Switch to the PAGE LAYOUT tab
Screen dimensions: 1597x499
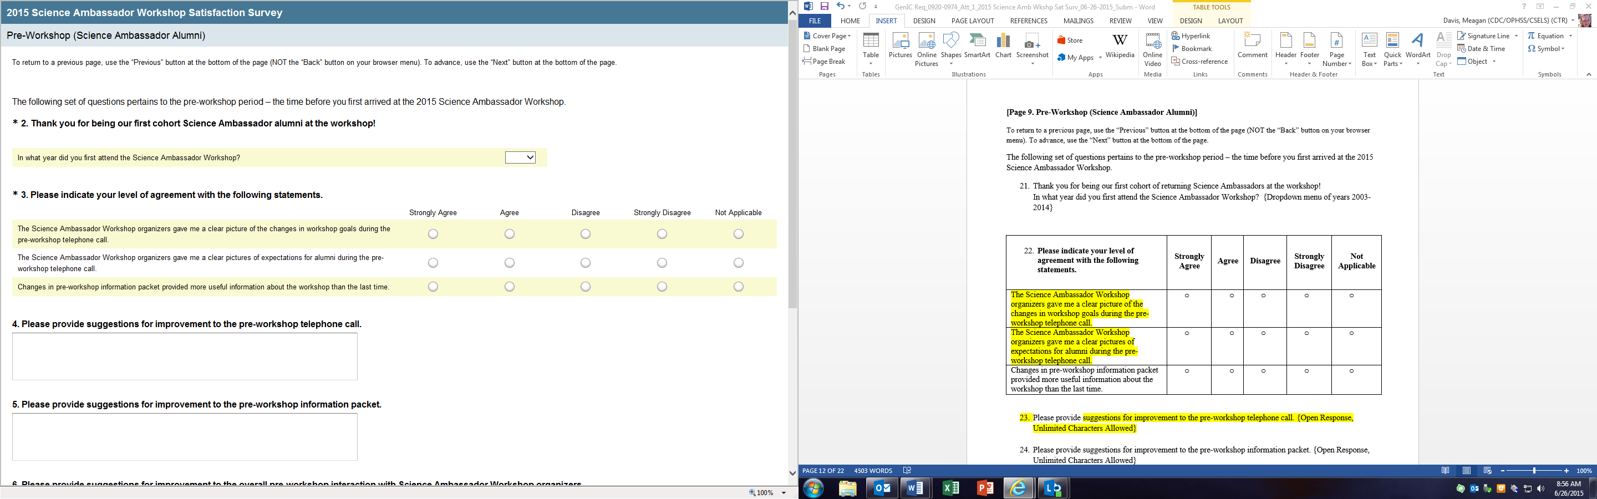pyautogui.click(x=973, y=21)
